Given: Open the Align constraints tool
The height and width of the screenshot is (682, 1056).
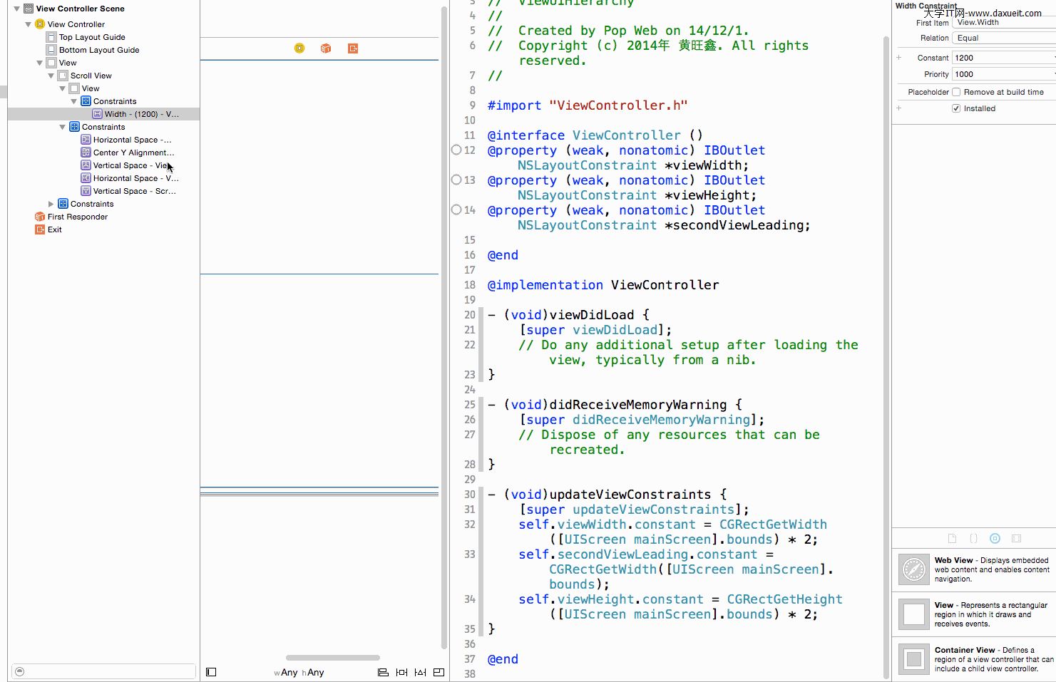Looking at the screenshot, I should coord(383,672).
